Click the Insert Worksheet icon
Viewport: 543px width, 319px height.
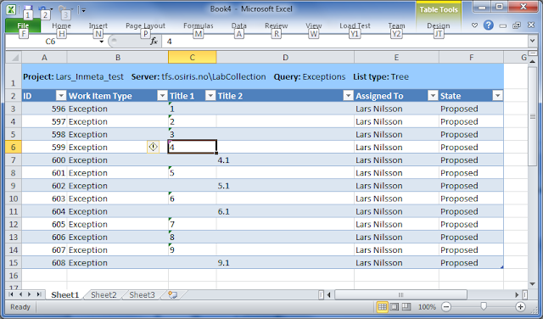172,294
